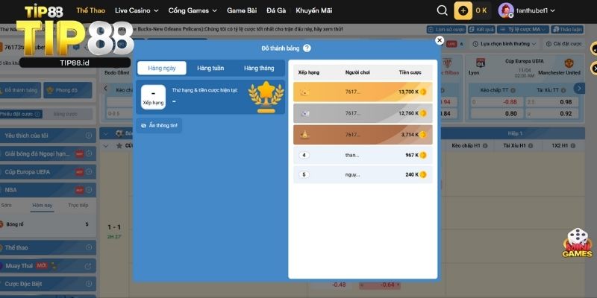
Task: Click the yellow plus deposit icon
Action: (x=463, y=11)
